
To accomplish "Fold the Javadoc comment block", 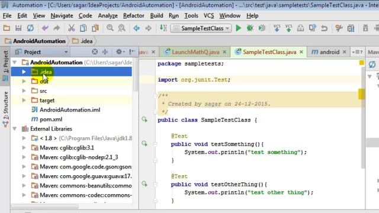I will tap(155, 96).
